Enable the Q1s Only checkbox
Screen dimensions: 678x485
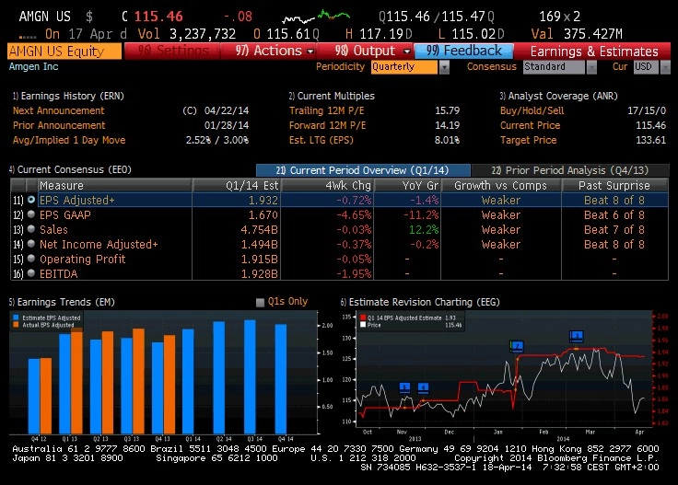point(260,302)
